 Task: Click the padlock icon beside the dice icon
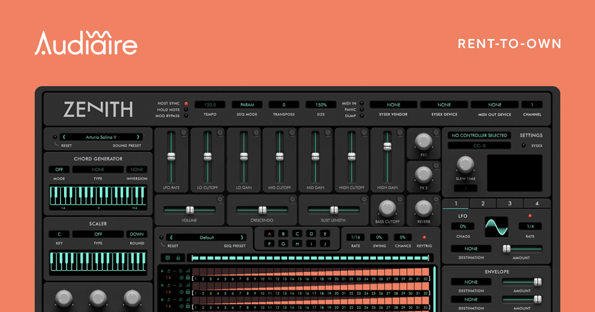pos(178,258)
